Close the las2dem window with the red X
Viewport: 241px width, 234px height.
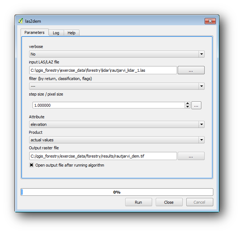point(210,21)
